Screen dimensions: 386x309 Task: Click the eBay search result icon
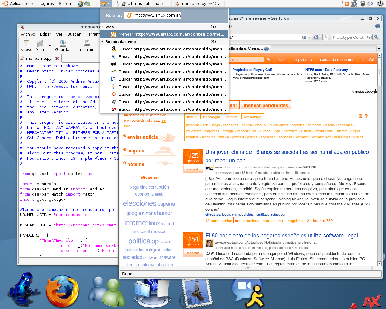coord(114,72)
